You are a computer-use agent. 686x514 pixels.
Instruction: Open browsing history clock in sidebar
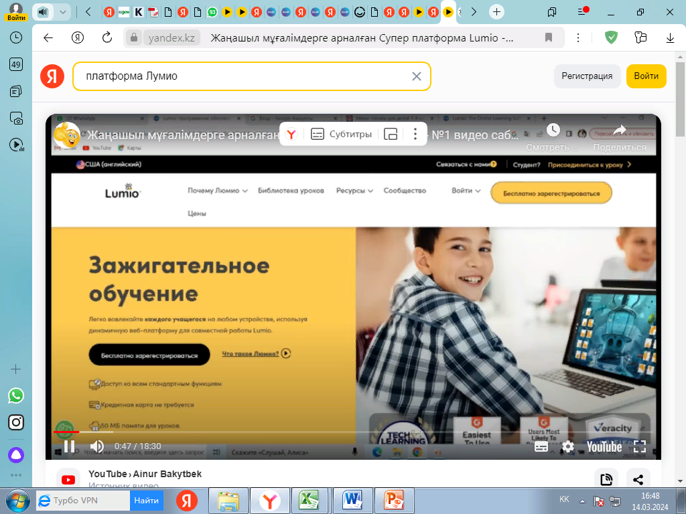click(16, 37)
